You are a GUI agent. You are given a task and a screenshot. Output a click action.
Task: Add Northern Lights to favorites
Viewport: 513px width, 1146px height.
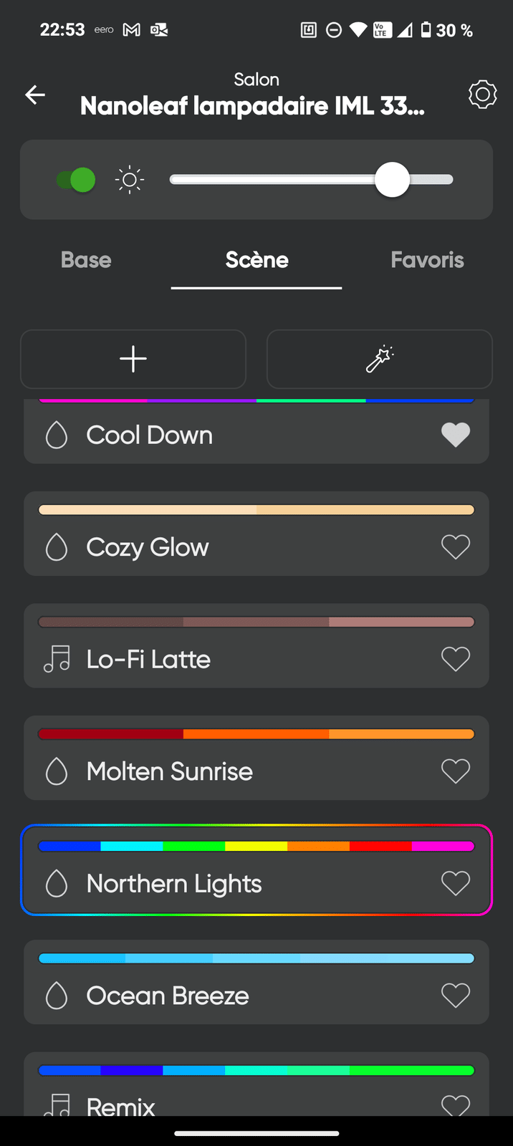pos(456,883)
